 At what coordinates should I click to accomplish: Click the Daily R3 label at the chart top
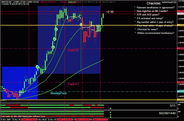pos(73,2)
